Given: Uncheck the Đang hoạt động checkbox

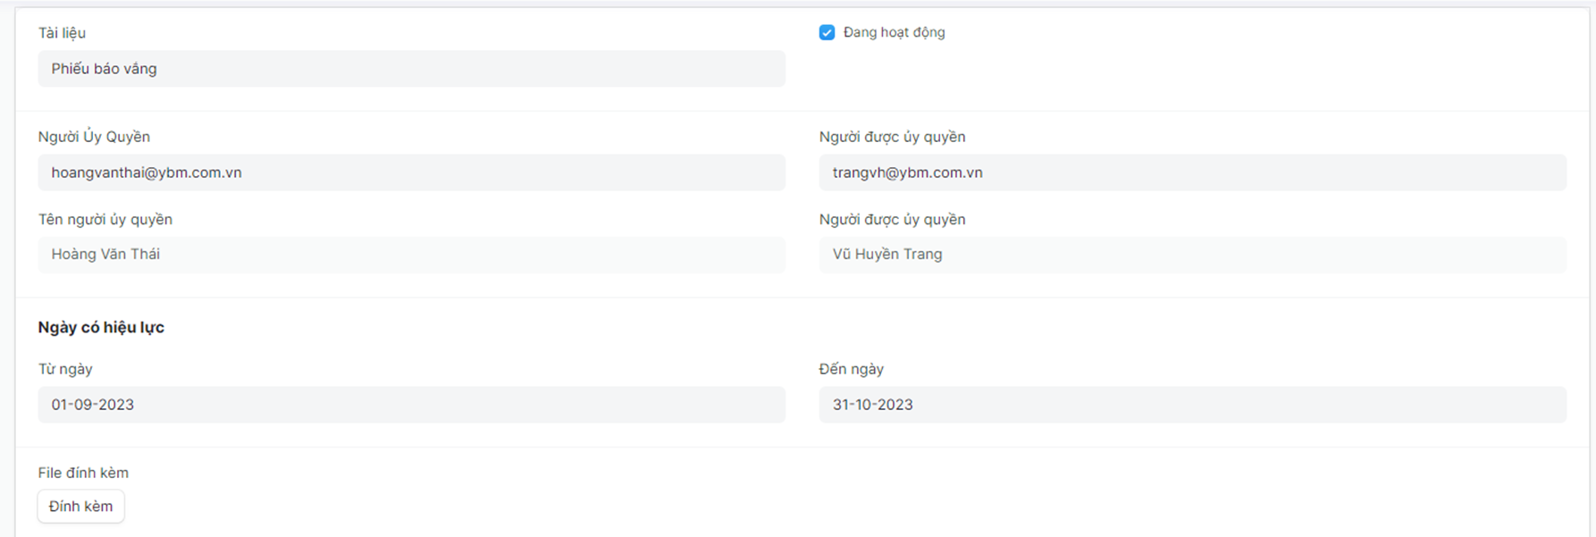Looking at the screenshot, I should (827, 33).
